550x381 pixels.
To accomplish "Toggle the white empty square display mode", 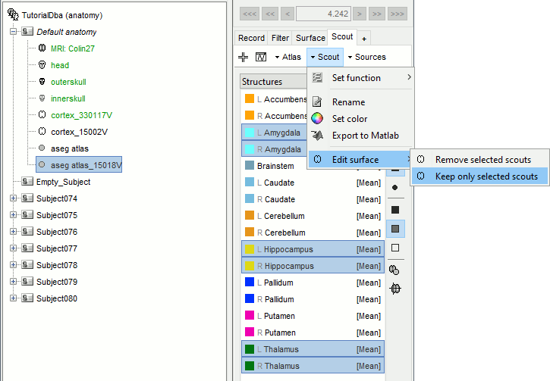I will coord(394,248).
